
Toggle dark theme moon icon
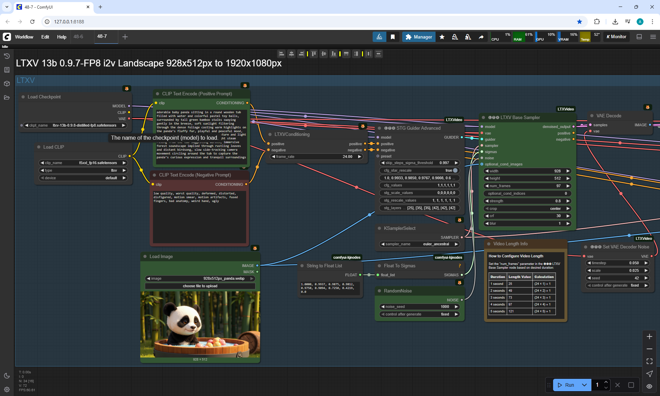7,376
